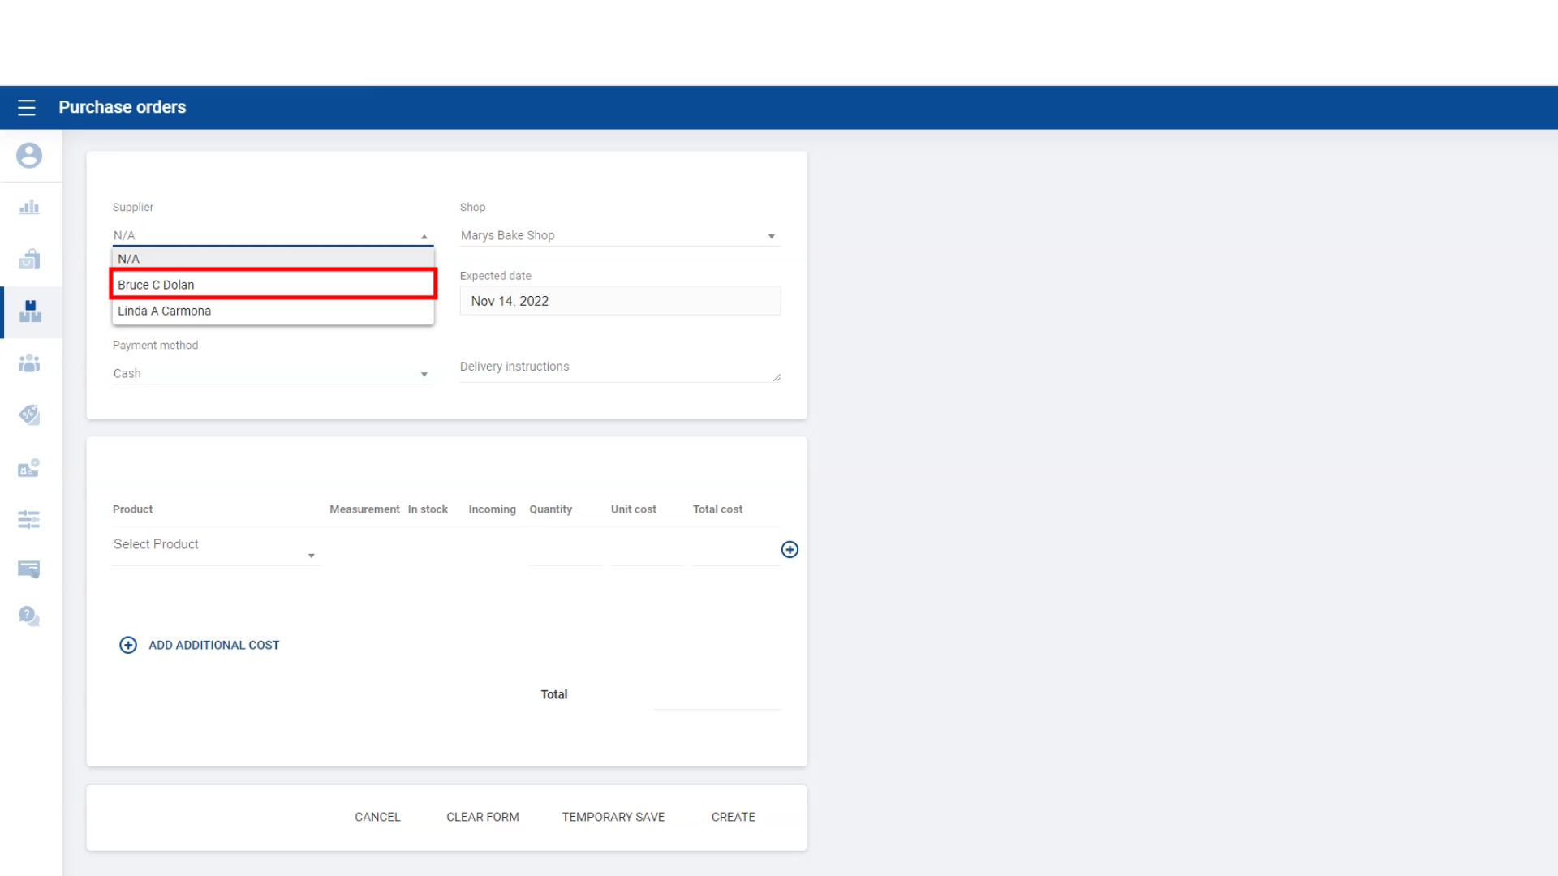Click the Expected date field
This screenshot has width=1558, height=876.
pyautogui.click(x=619, y=301)
